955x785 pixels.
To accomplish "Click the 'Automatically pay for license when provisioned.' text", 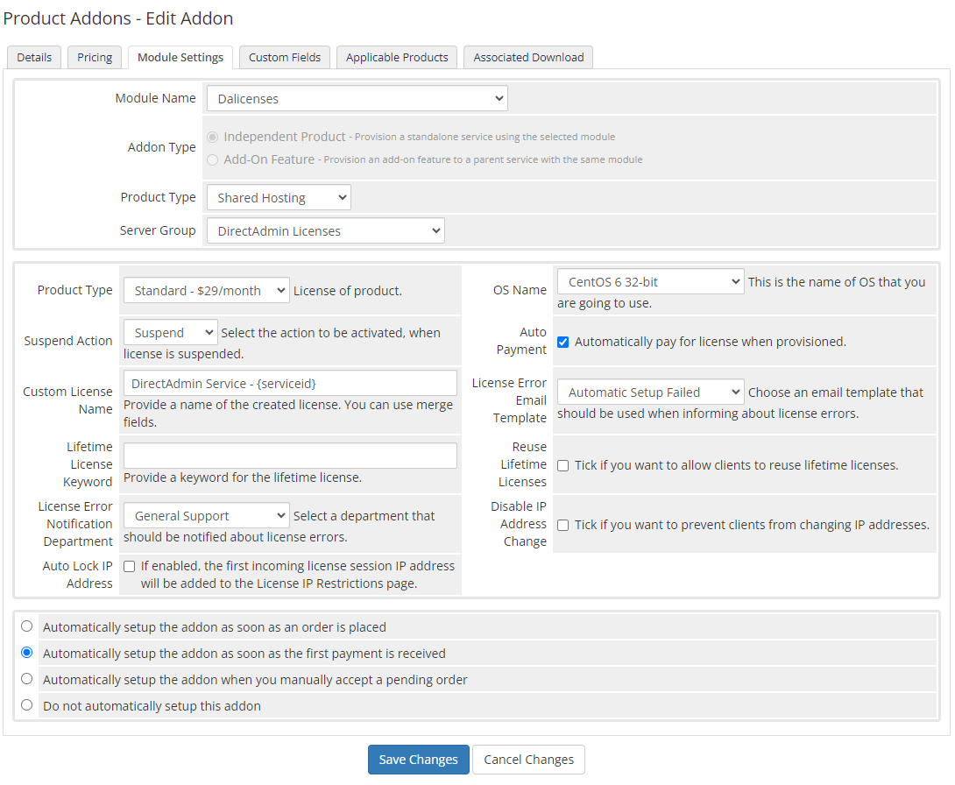I will point(711,342).
